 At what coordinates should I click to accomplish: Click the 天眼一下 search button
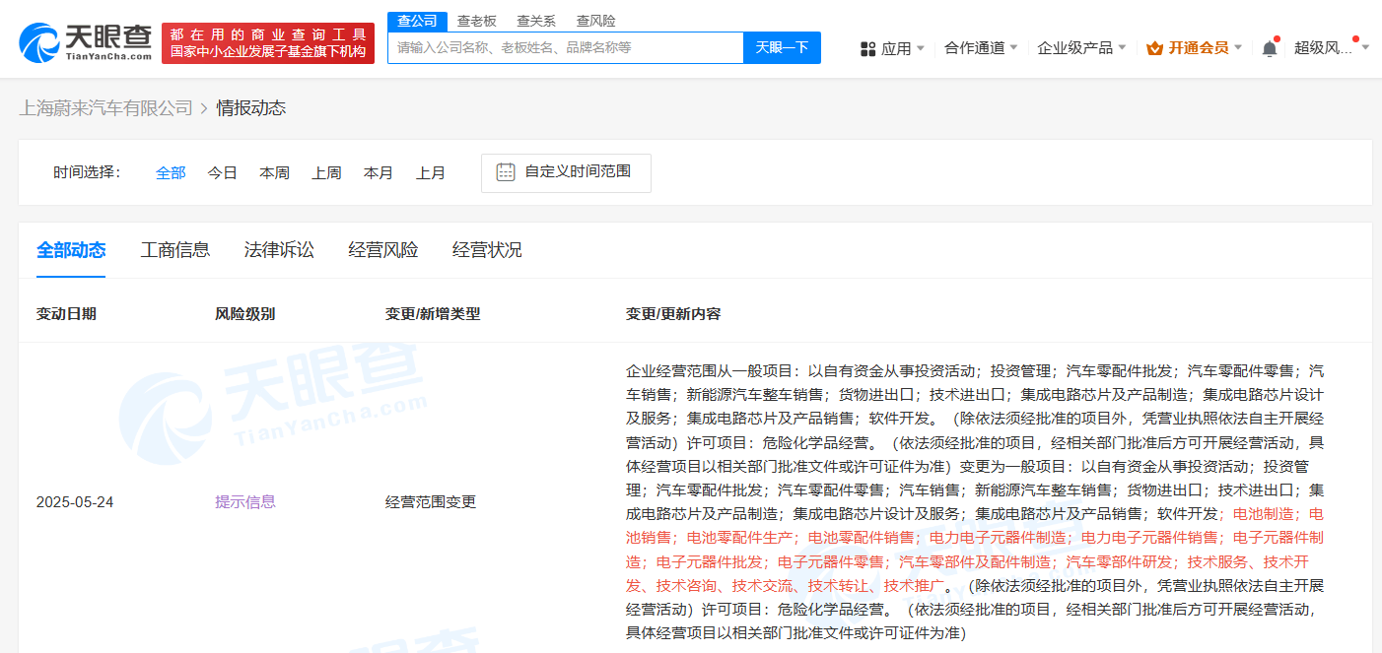(782, 47)
